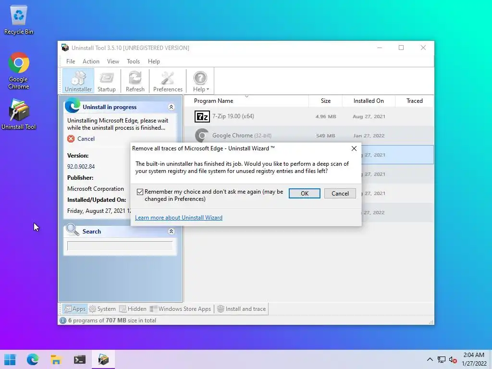
Task: Confirm deep scan with OK button
Action: (x=304, y=193)
